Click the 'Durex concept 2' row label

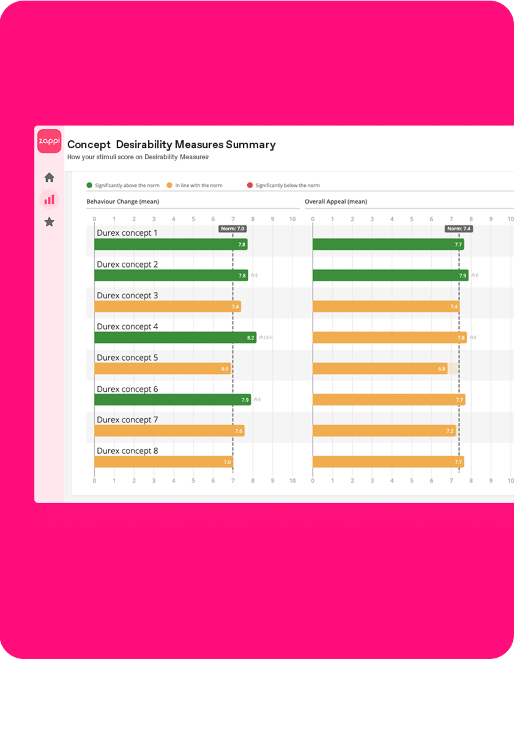(127, 264)
